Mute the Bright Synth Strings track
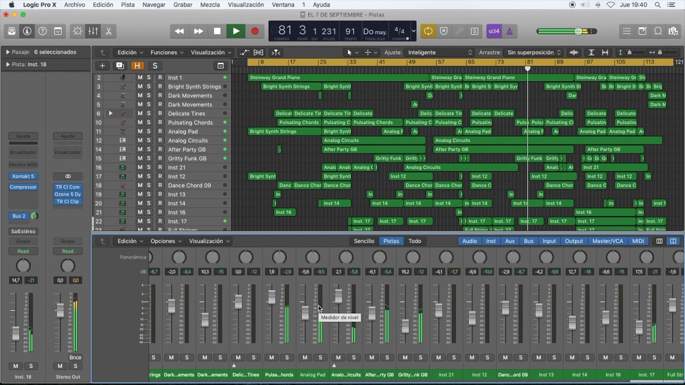This screenshot has width=685, height=385. pos(140,87)
